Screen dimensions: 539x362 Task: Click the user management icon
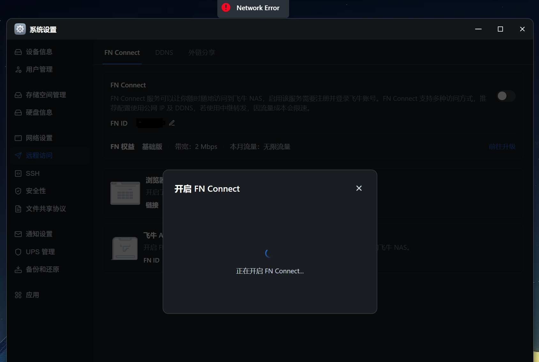coord(18,70)
